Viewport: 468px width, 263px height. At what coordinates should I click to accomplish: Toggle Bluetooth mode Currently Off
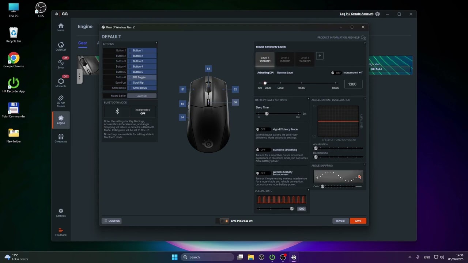[143, 111]
